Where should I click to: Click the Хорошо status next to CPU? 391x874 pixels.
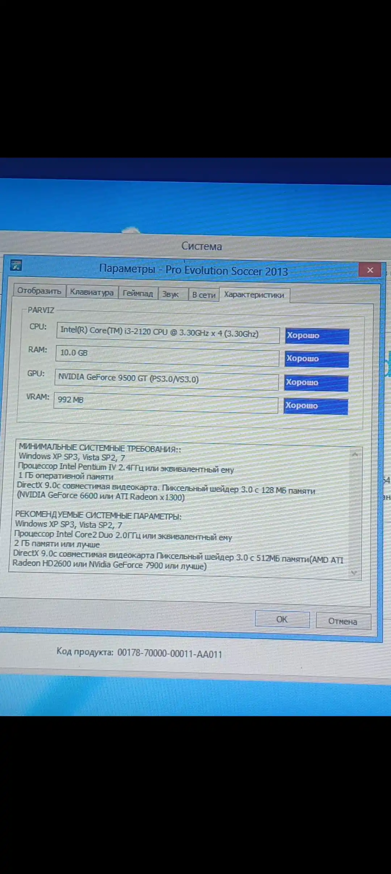[317, 336]
